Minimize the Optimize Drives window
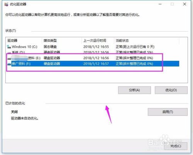 pyautogui.click(x=160, y=4)
